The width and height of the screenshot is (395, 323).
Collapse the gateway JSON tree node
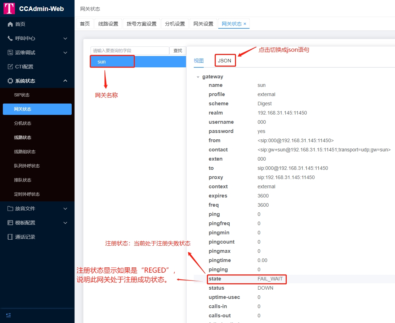(x=198, y=77)
